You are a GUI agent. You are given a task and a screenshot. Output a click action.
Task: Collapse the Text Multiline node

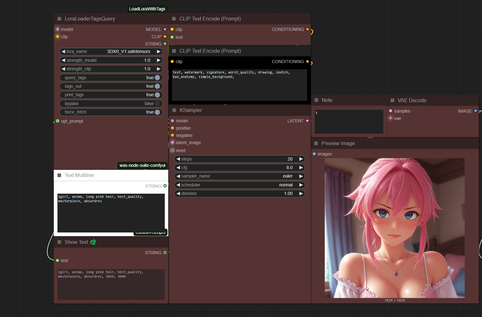point(59,175)
